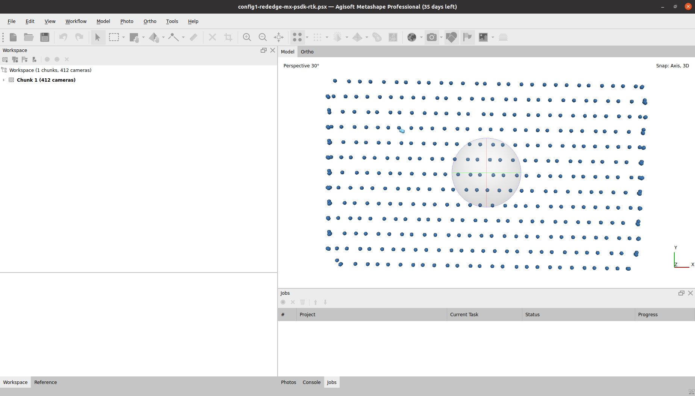Select the Rectangle Selection tool
This screenshot has height=396, width=695.
pos(114,37)
